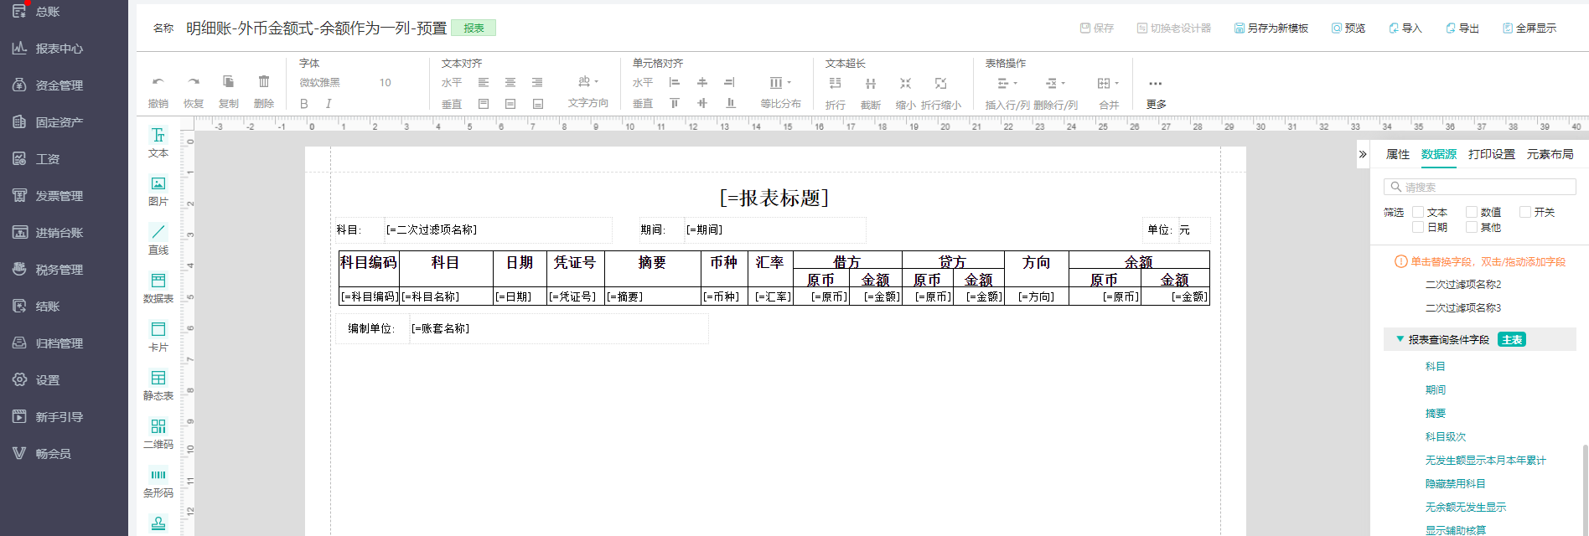Open the 插入行/列 insert dropdown
Viewport: 1589px width, 536px height.
click(x=1007, y=83)
